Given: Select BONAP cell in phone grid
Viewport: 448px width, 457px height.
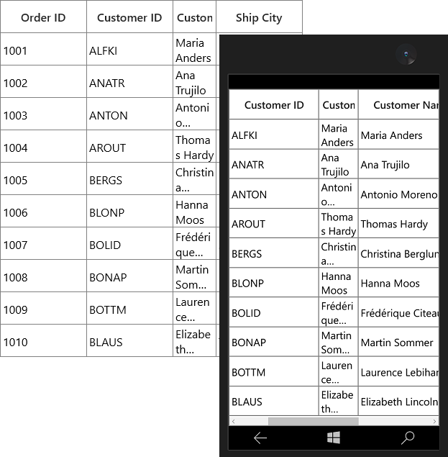Looking at the screenshot, I should coord(274,342).
